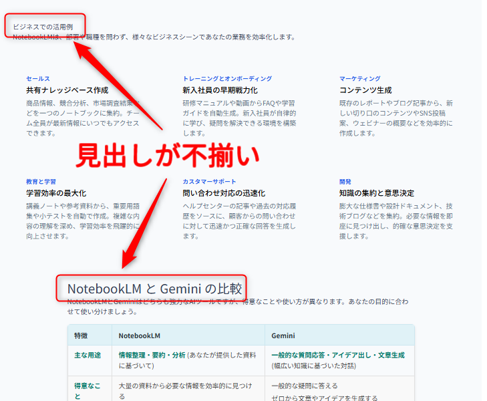Select the トレーニングとオンボーディング category label
This screenshot has width=487, height=401.
pos(227,79)
